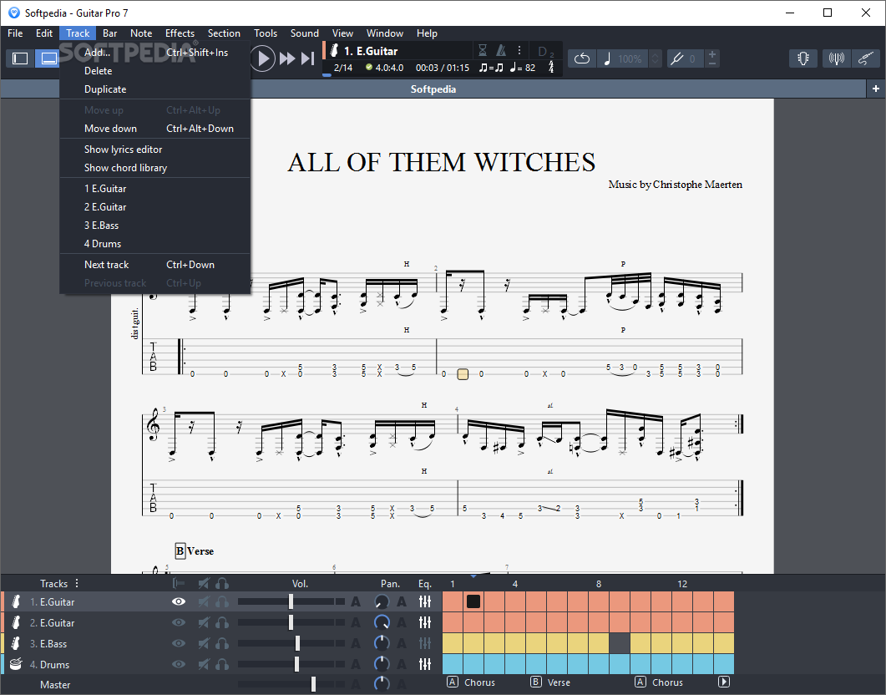Viewport: 886px width, 695px height.
Task: Click the tempo value 82
Action: 530,68
